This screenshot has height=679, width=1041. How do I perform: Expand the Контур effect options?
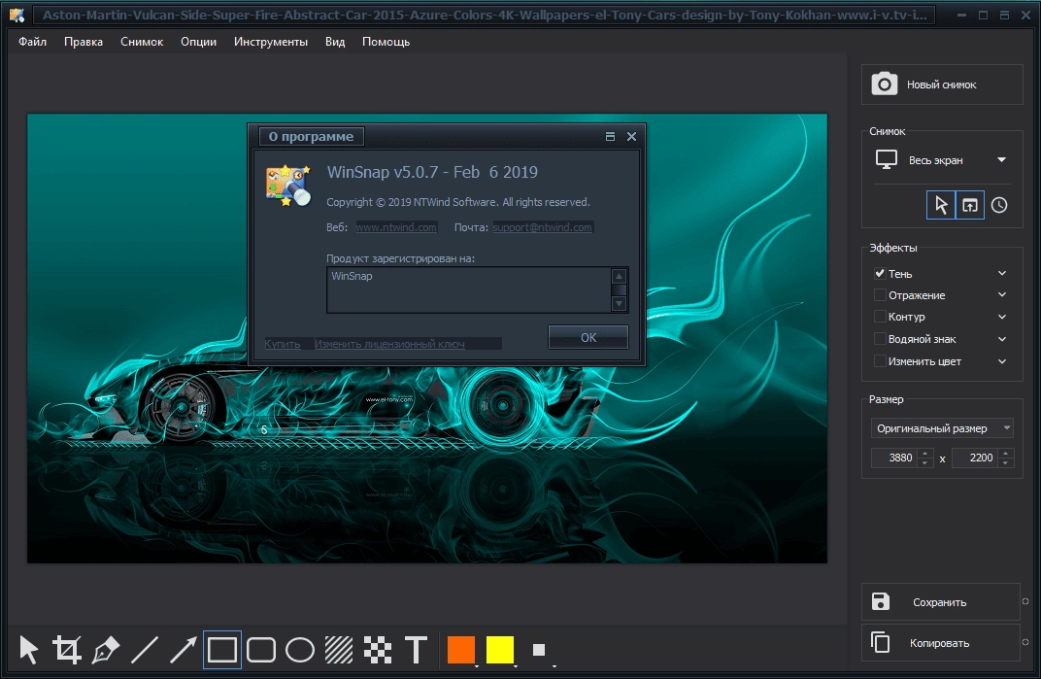pyautogui.click(x=1002, y=317)
